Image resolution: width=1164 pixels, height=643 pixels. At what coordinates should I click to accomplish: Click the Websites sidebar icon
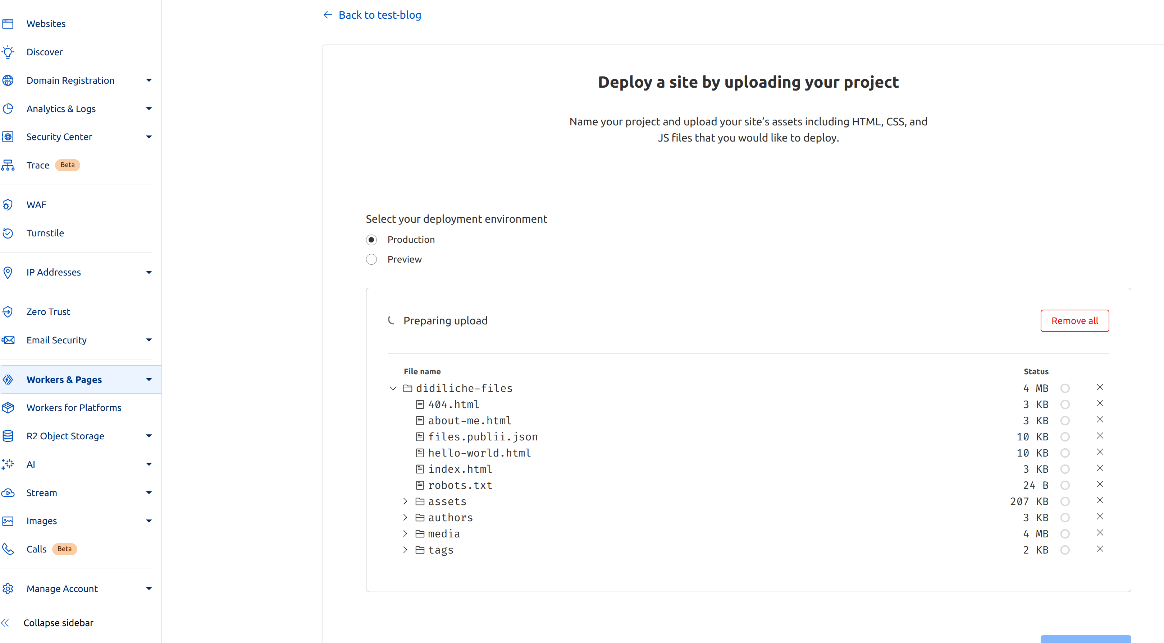[8, 23]
